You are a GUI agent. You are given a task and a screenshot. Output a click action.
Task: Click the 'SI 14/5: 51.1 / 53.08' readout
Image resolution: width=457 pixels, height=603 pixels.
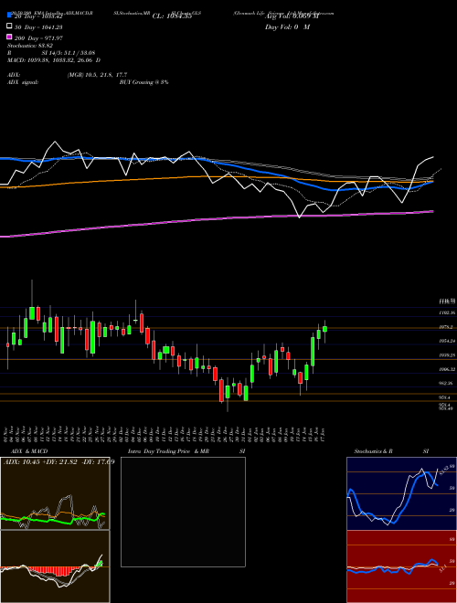click(x=68, y=53)
